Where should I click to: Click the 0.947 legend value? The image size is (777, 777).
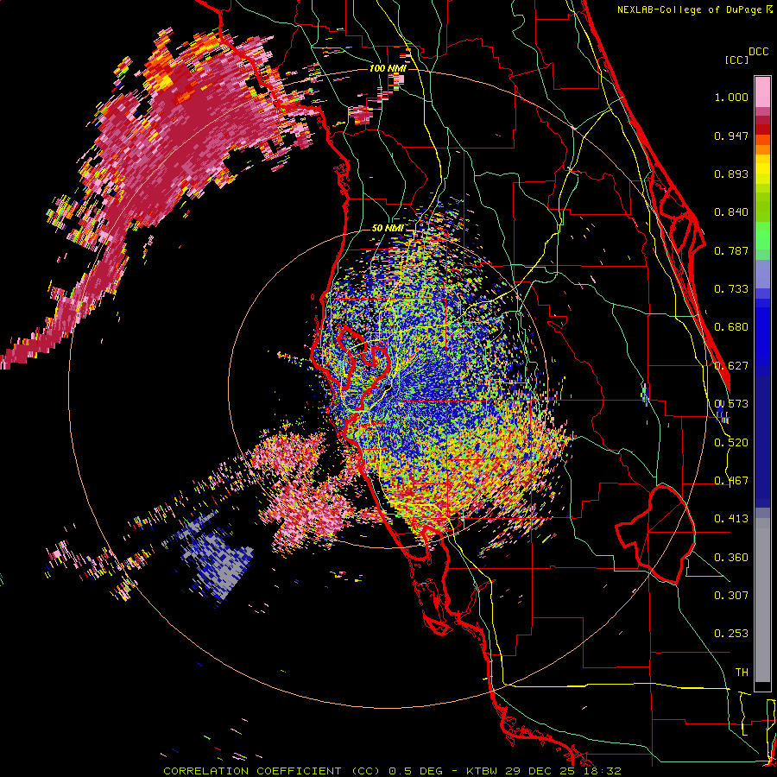click(x=731, y=136)
